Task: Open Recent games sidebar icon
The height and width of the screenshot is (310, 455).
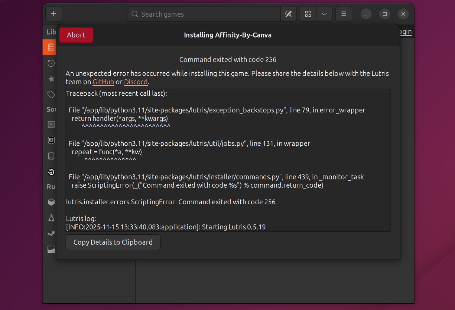Action: point(51,63)
